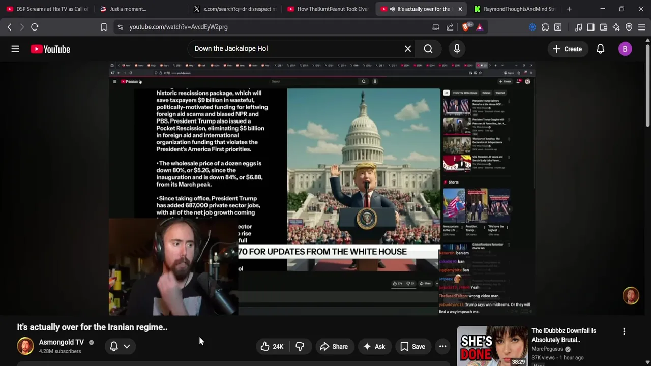
Task: Clear the YouTube search box text
Action: [407, 49]
